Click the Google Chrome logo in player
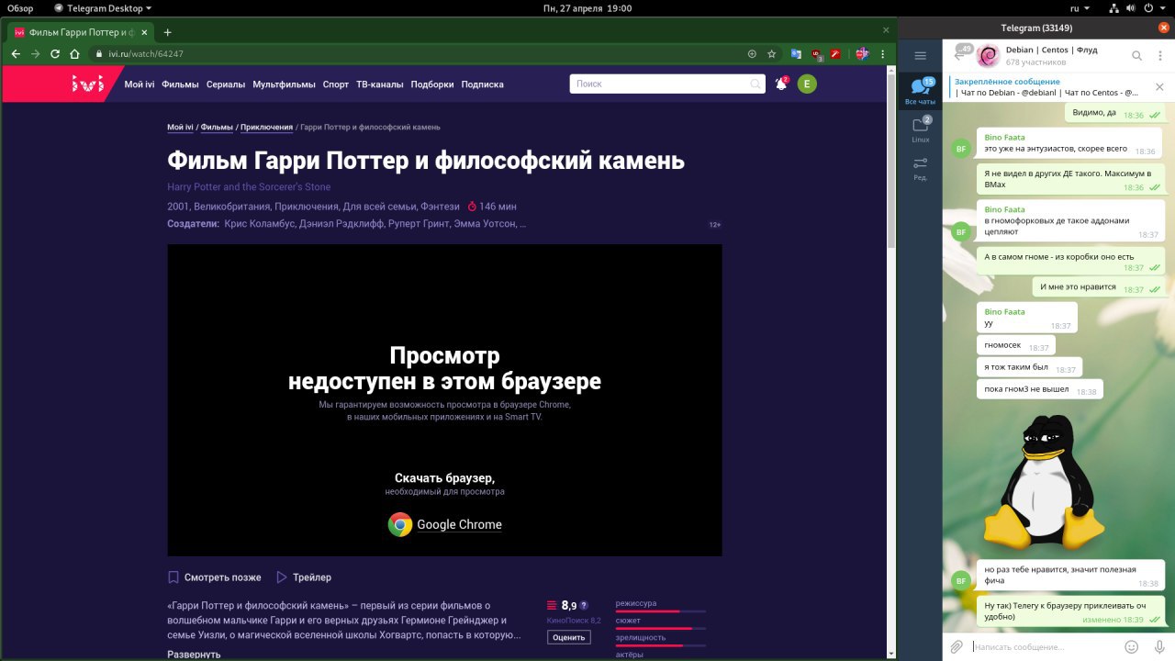The height and width of the screenshot is (661, 1175). tap(400, 524)
